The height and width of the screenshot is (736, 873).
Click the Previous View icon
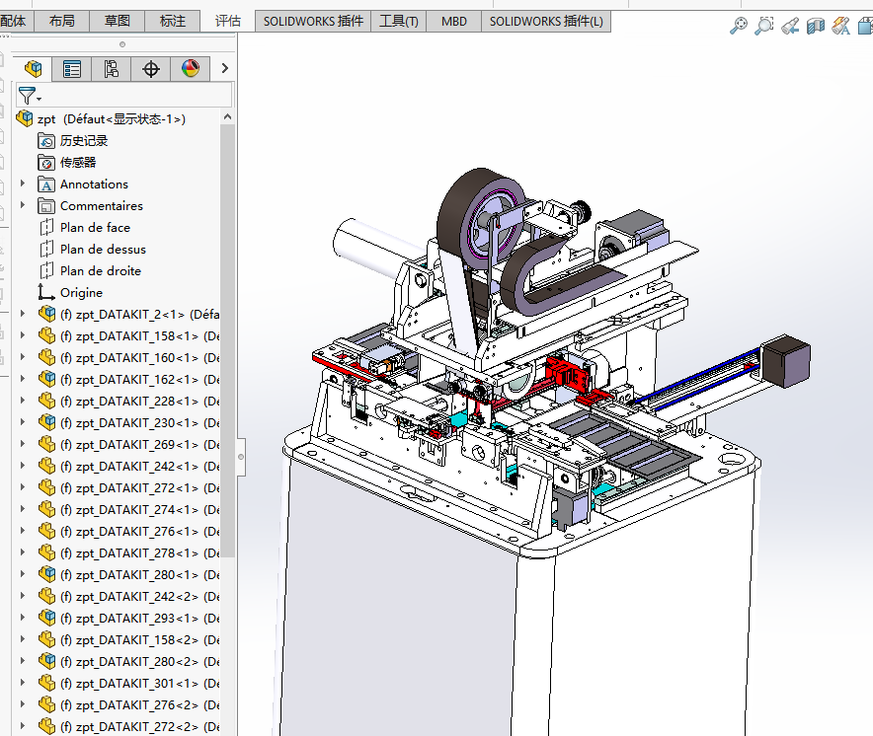(790, 27)
